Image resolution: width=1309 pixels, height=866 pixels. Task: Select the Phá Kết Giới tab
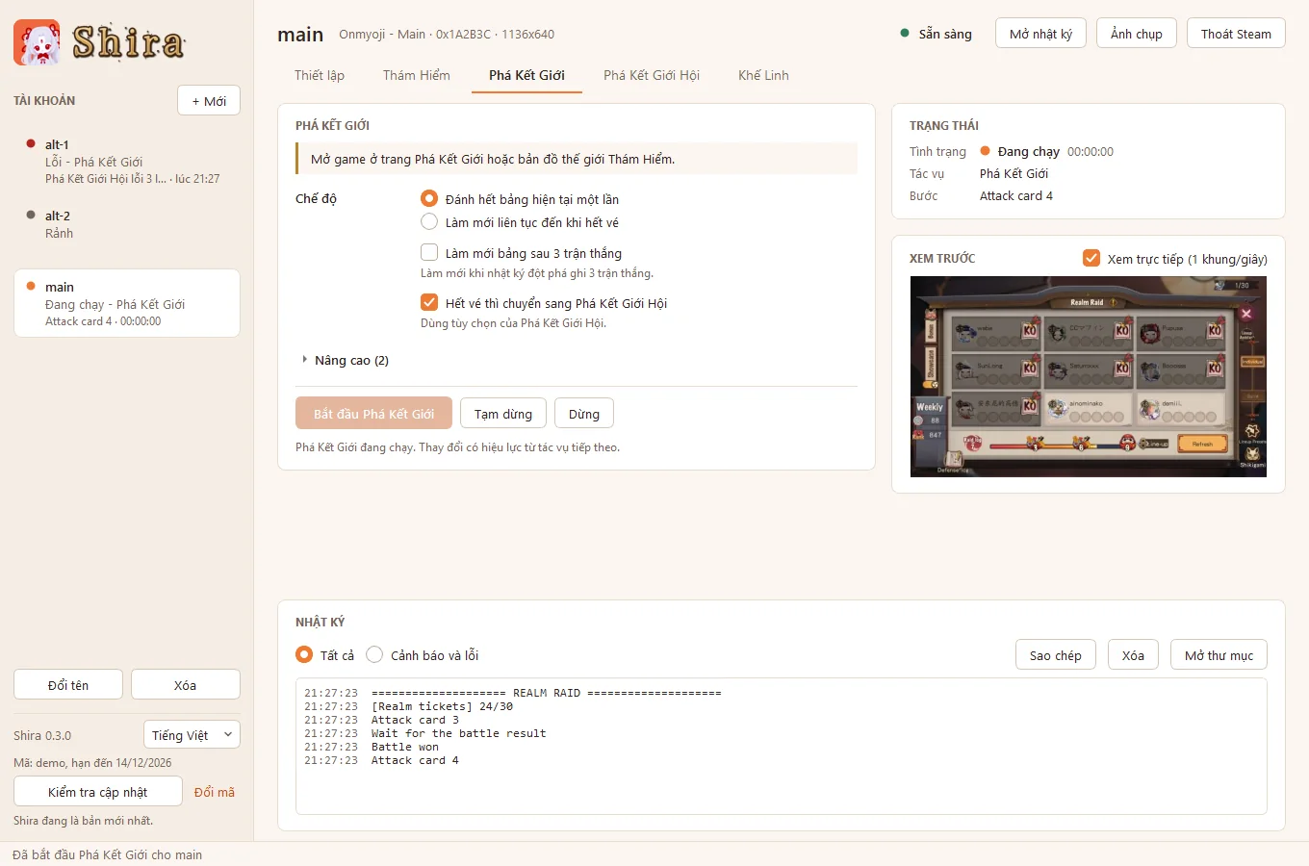[526, 75]
